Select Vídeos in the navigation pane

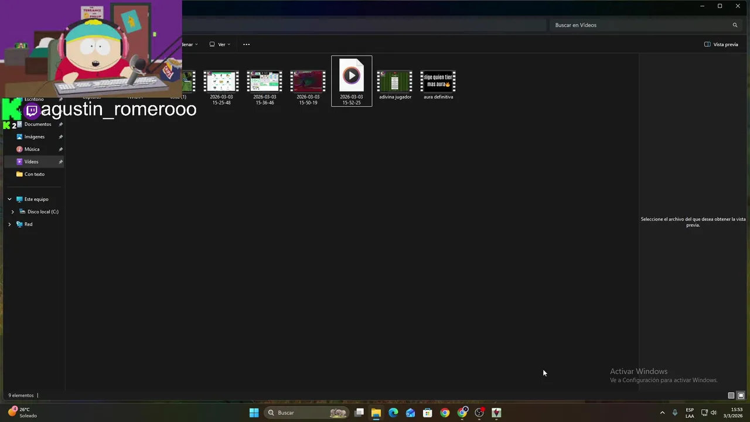[35, 162]
